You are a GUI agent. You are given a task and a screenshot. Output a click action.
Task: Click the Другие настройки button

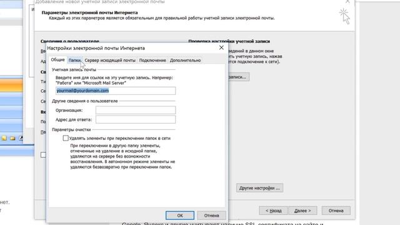[x=259, y=188]
